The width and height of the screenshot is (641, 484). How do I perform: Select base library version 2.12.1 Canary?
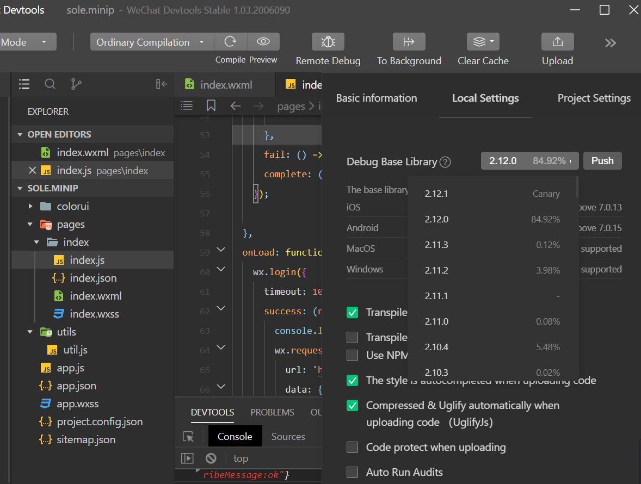(492, 194)
